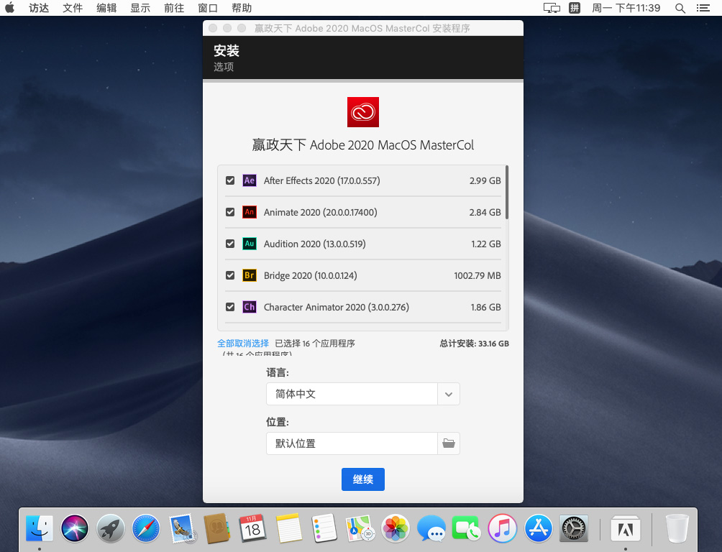Click the After Effects 2020 (17.0.0.557) label
Image resolution: width=722 pixels, height=552 pixels.
pyautogui.click(x=322, y=180)
